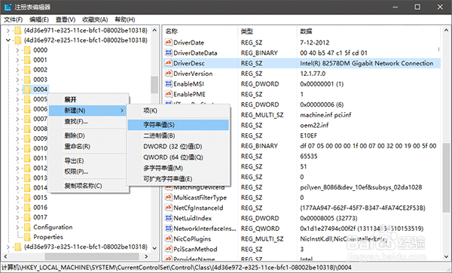Select 新建(N) in the context menu

coord(88,111)
